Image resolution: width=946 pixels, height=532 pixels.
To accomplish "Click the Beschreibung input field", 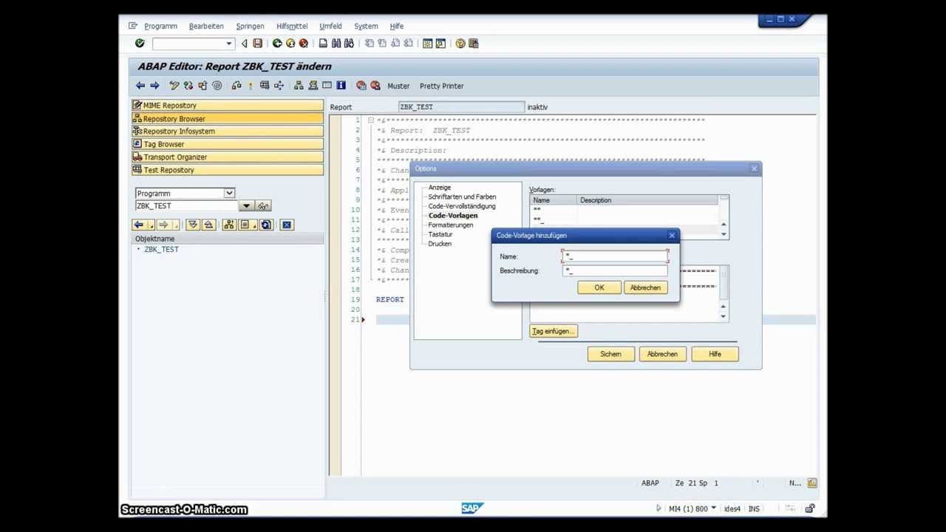I will click(x=615, y=270).
